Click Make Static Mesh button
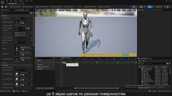The width and height of the screenshot is (172, 96). pyautogui.click(x=90, y=7)
